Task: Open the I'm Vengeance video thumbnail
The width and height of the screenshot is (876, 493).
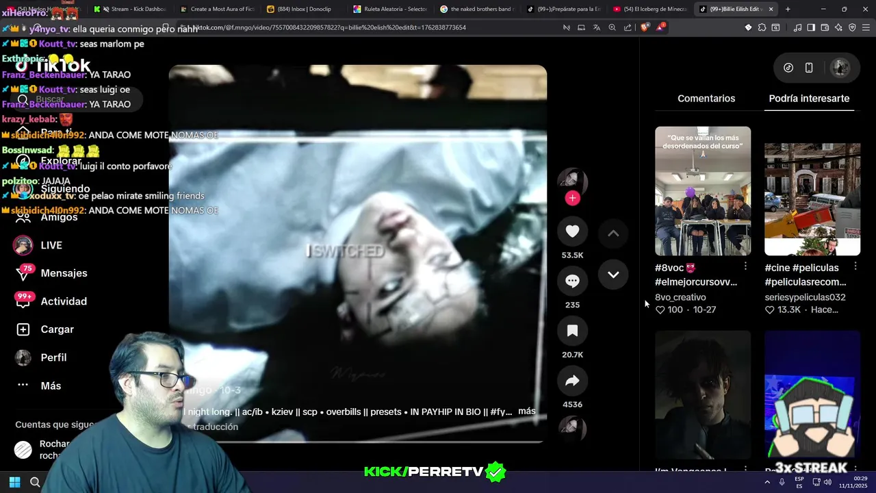Action: (x=703, y=395)
